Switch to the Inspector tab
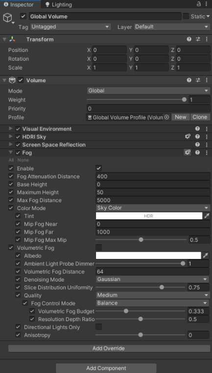The image size is (212, 373). pos(19,4)
